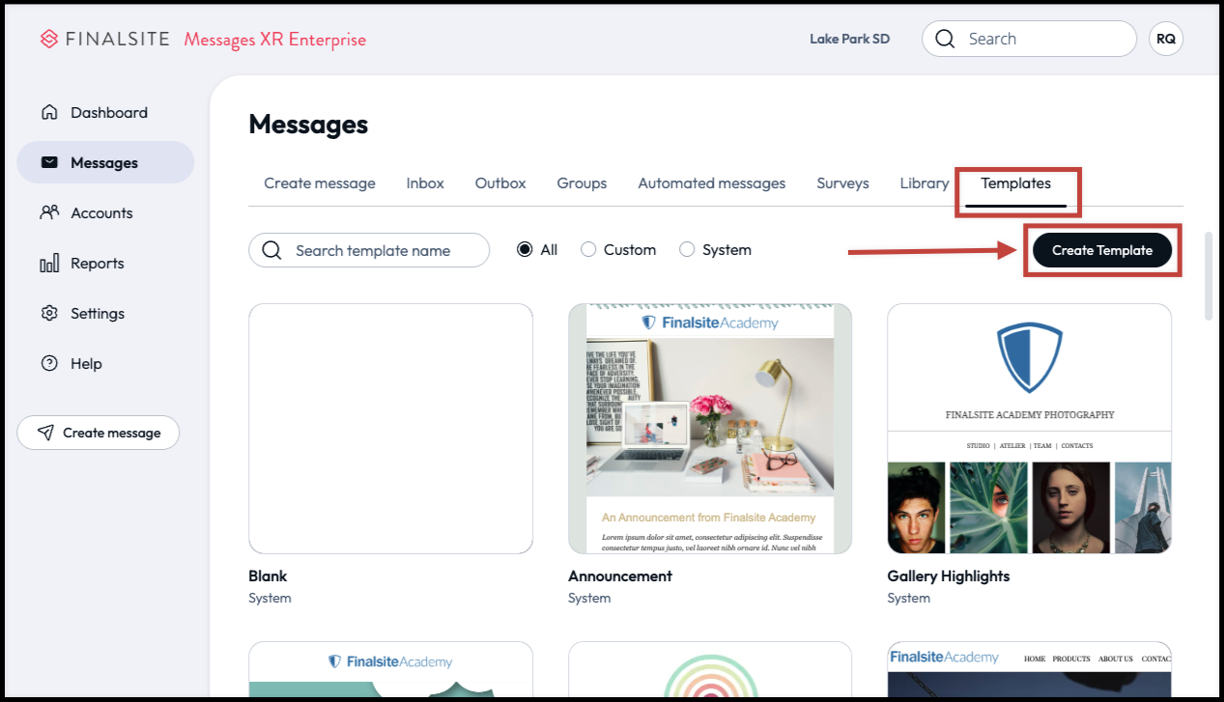Click the Finalsite logo icon
1224x702 pixels.
click(49, 40)
